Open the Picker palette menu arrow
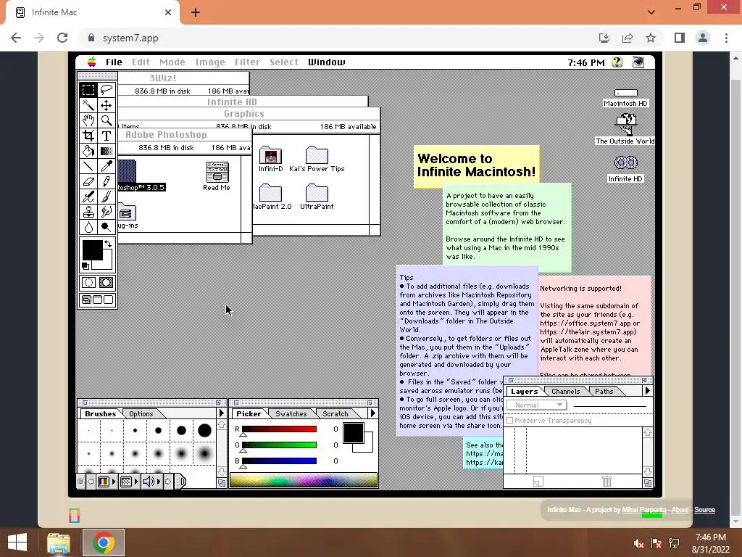 click(x=372, y=413)
